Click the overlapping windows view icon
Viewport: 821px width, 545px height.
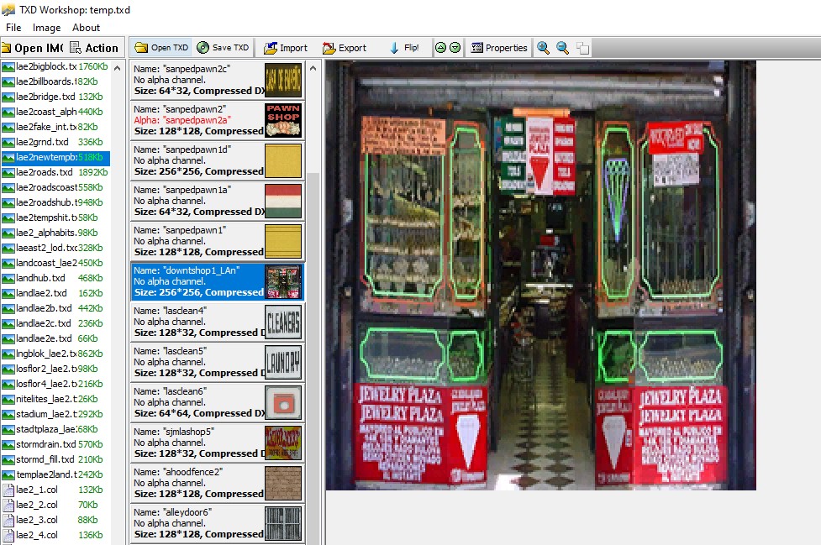coord(582,49)
